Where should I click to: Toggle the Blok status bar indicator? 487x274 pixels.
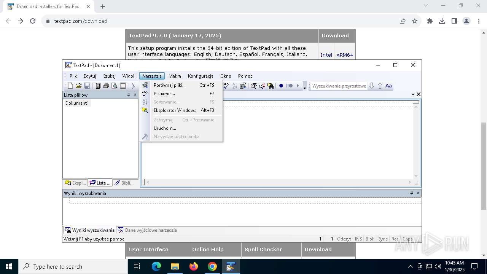click(370, 239)
